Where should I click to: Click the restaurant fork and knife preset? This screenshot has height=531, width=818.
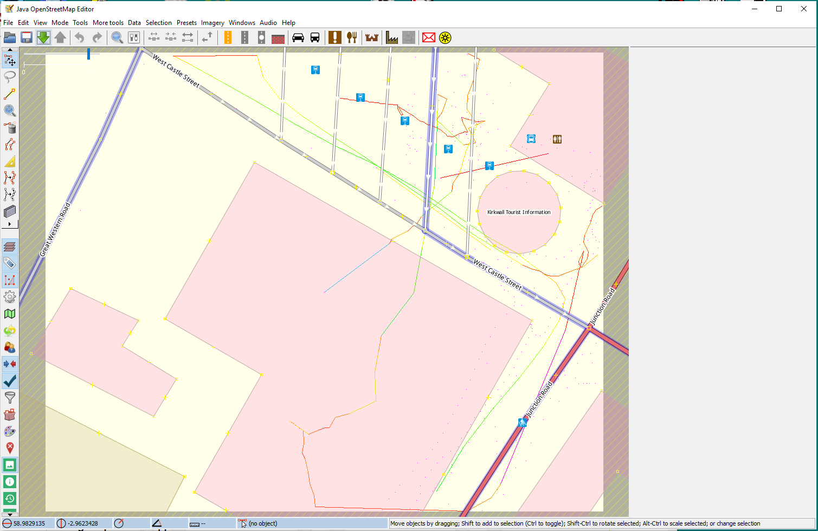352,37
